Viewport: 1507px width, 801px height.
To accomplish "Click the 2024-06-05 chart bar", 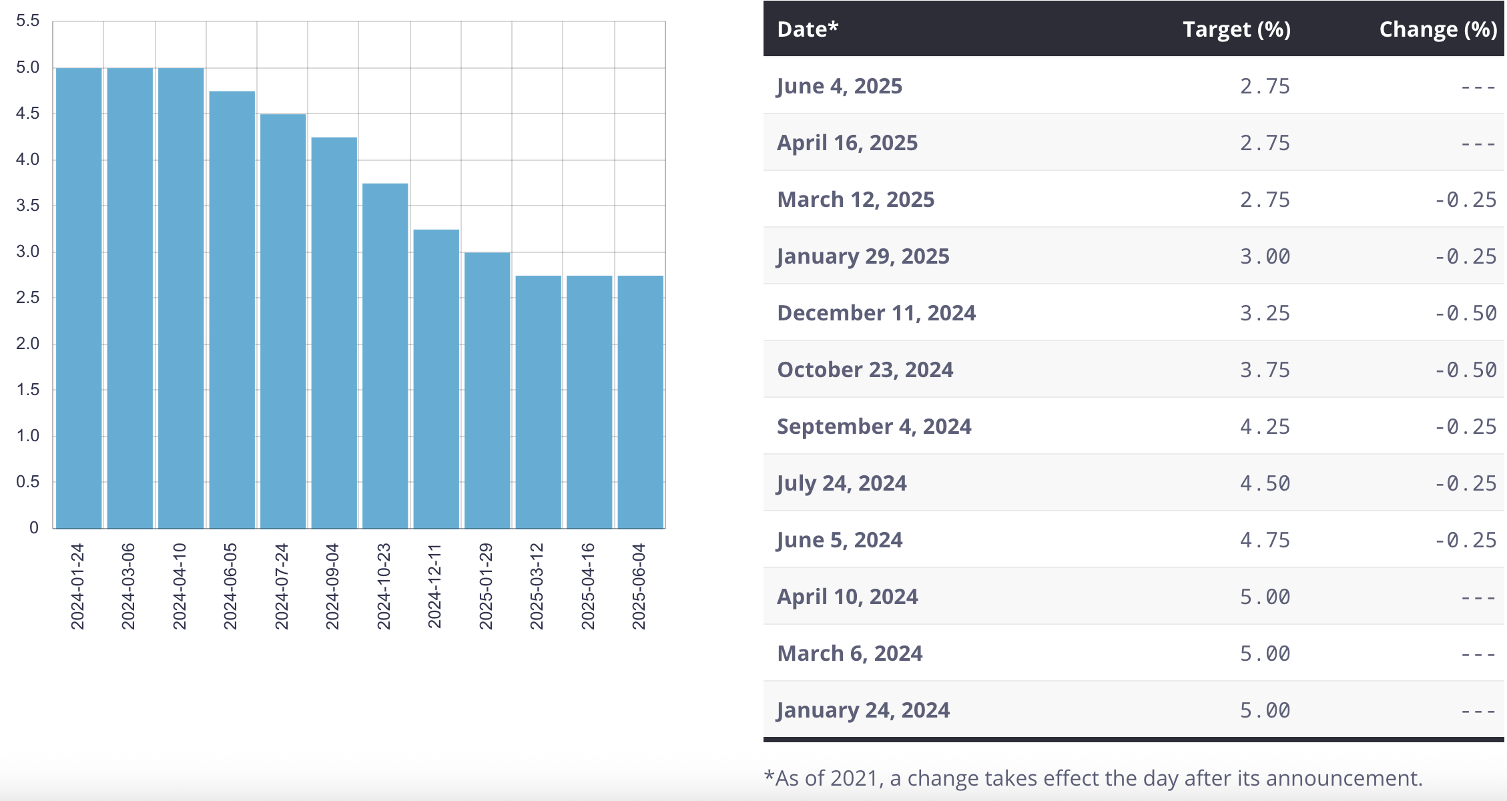I will pyautogui.click(x=232, y=310).
